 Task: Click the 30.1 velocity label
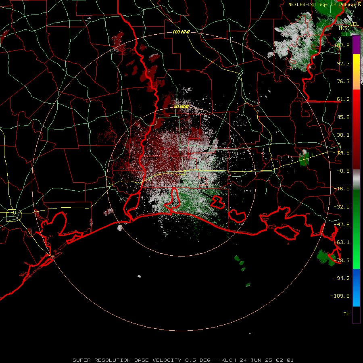pos(343,135)
